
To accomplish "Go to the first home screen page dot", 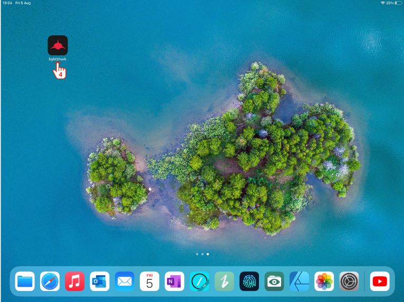I will coord(197,254).
